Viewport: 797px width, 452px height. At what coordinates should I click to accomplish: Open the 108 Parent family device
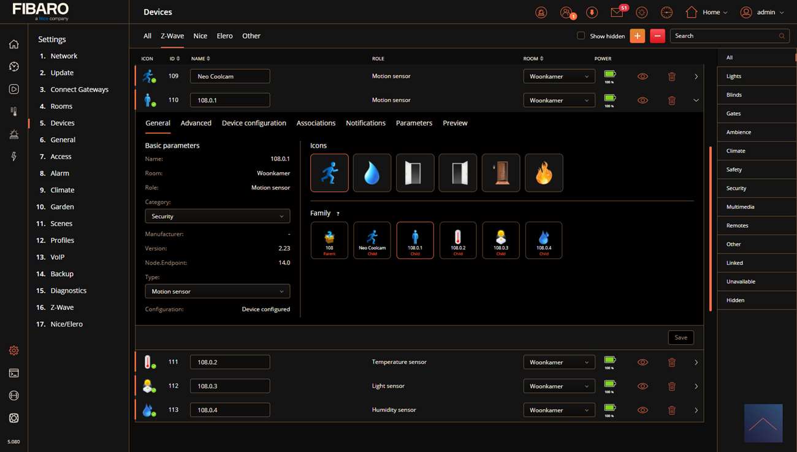coord(329,240)
